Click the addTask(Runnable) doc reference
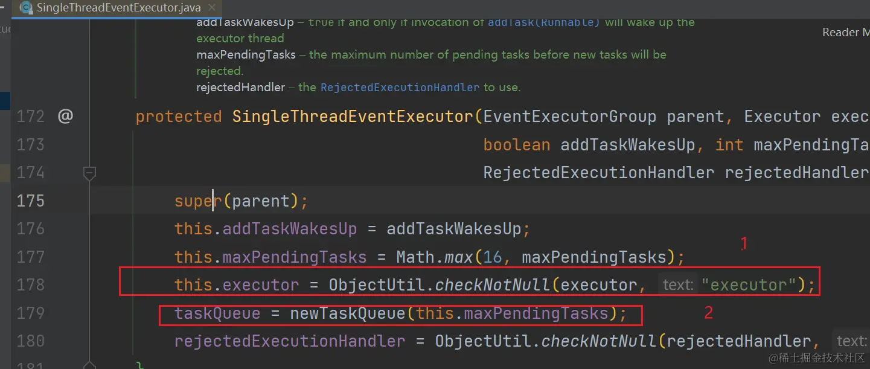This screenshot has height=369, width=870. (543, 22)
